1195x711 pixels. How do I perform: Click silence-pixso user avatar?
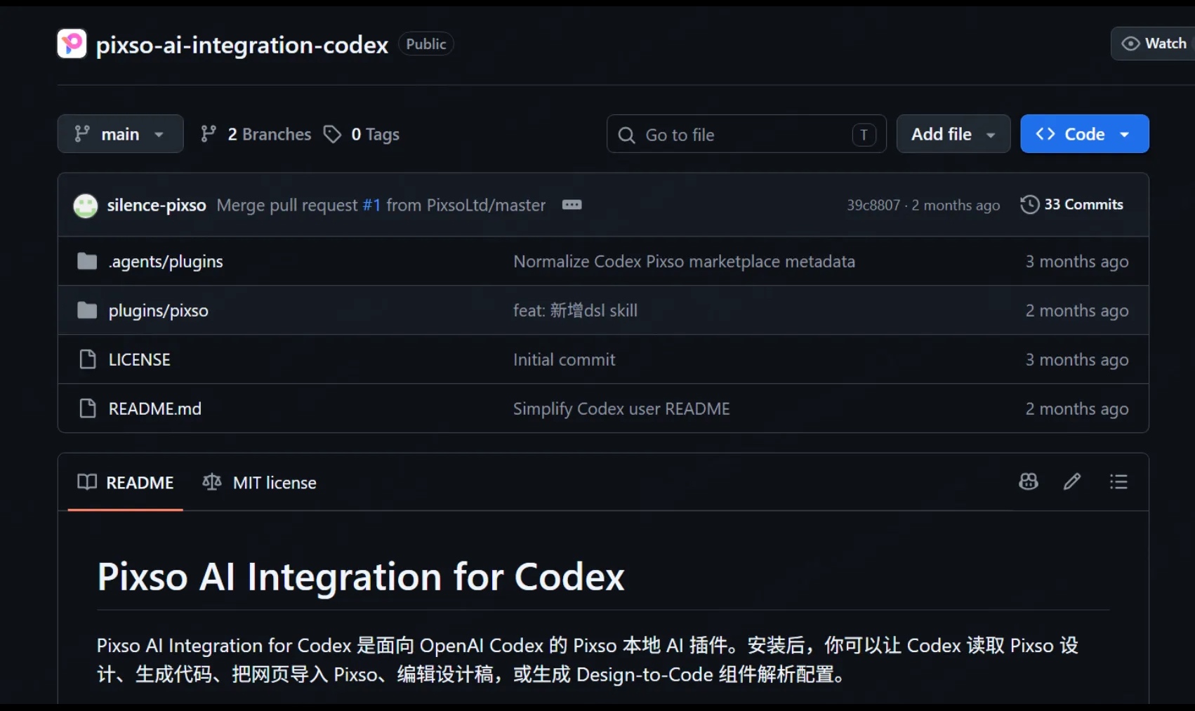click(x=86, y=206)
